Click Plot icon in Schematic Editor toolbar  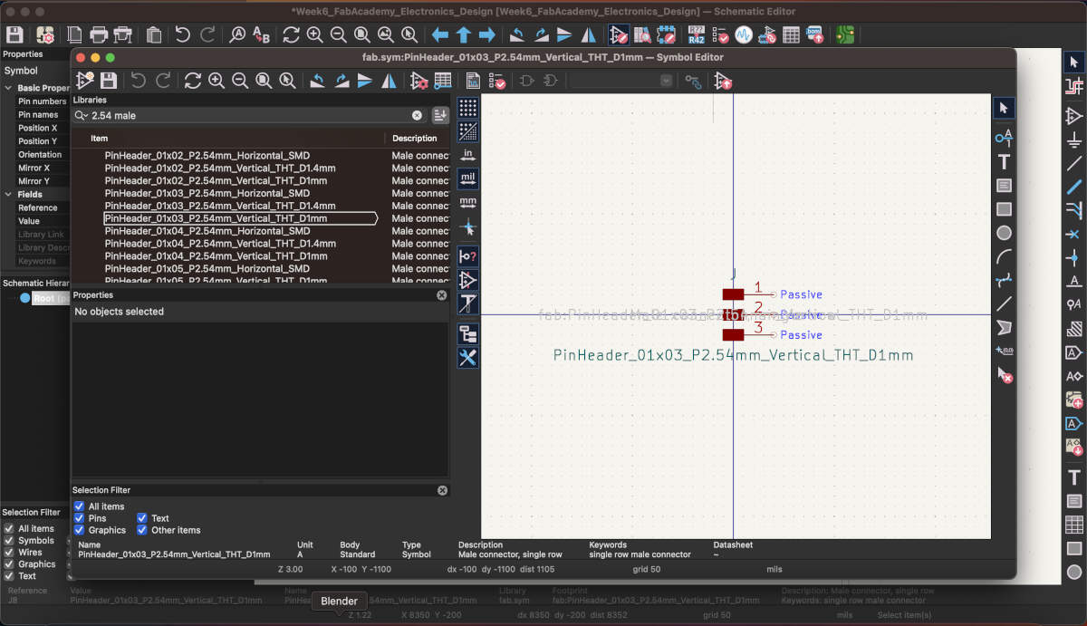(123, 35)
